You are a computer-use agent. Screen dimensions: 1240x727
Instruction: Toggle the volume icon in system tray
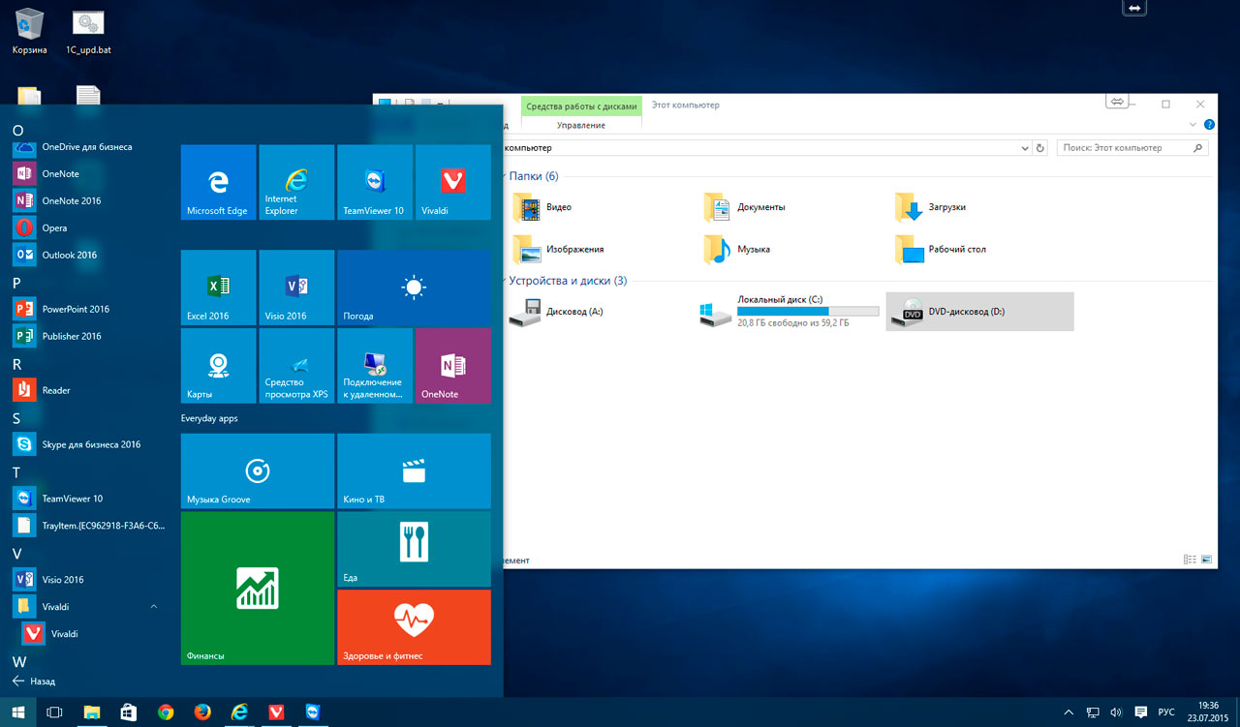pyautogui.click(x=1115, y=712)
